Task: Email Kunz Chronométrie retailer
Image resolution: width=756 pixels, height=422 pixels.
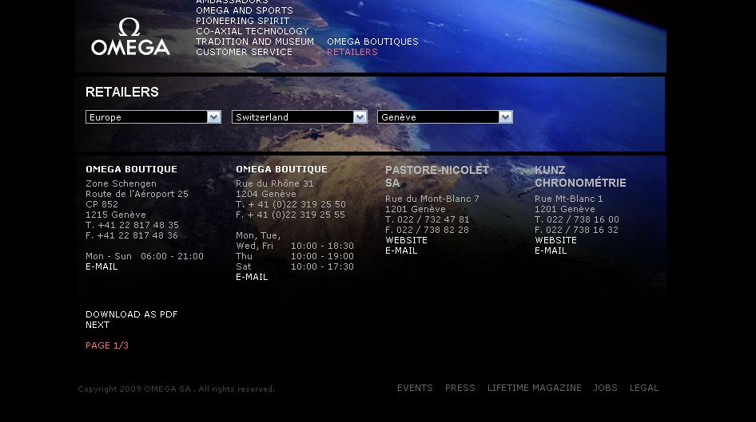Action: 551,250
